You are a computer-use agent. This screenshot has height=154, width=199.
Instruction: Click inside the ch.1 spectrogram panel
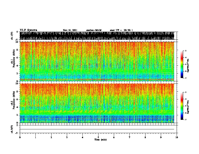point(97,61)
